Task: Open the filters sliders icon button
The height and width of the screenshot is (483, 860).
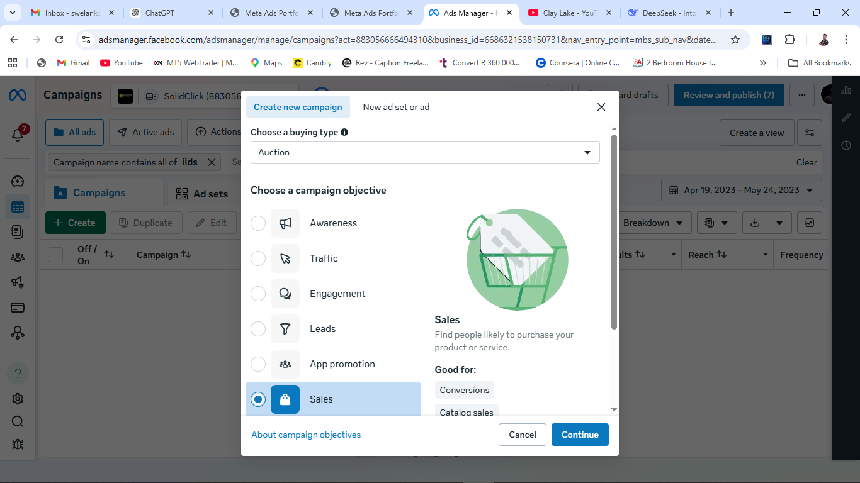Action: pos(810,133)
